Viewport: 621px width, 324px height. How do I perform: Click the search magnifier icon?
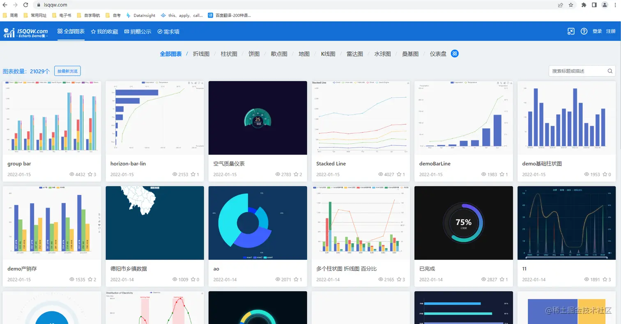click(610, 71)
